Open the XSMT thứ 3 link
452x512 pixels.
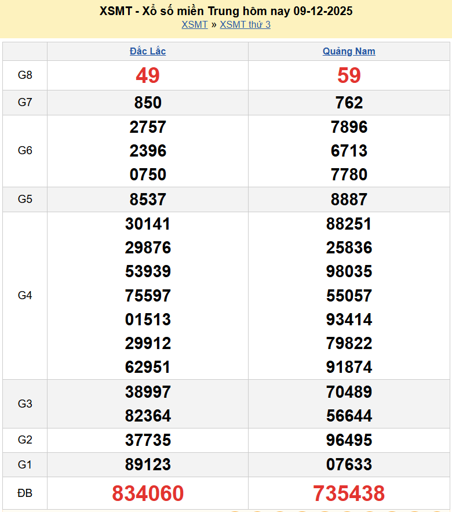245,24
